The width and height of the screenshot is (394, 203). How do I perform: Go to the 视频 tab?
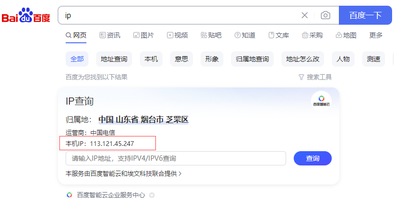177,35
